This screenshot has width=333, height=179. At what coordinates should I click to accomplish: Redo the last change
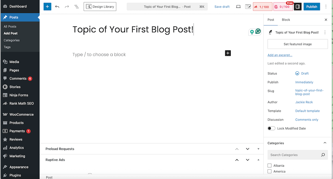tap(67, 7)
